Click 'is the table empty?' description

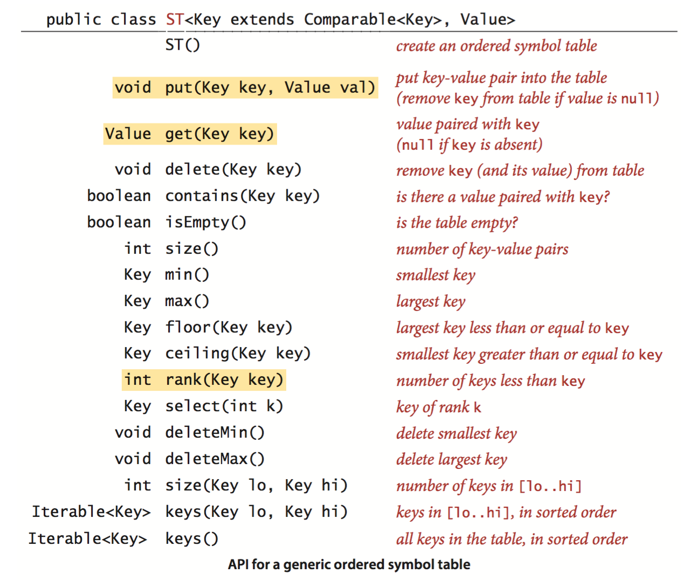coord(457,223)
